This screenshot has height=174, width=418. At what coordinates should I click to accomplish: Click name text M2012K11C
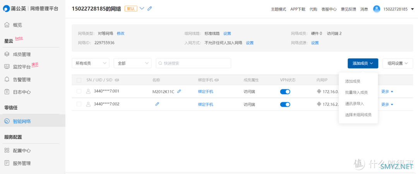click(163, 92)
